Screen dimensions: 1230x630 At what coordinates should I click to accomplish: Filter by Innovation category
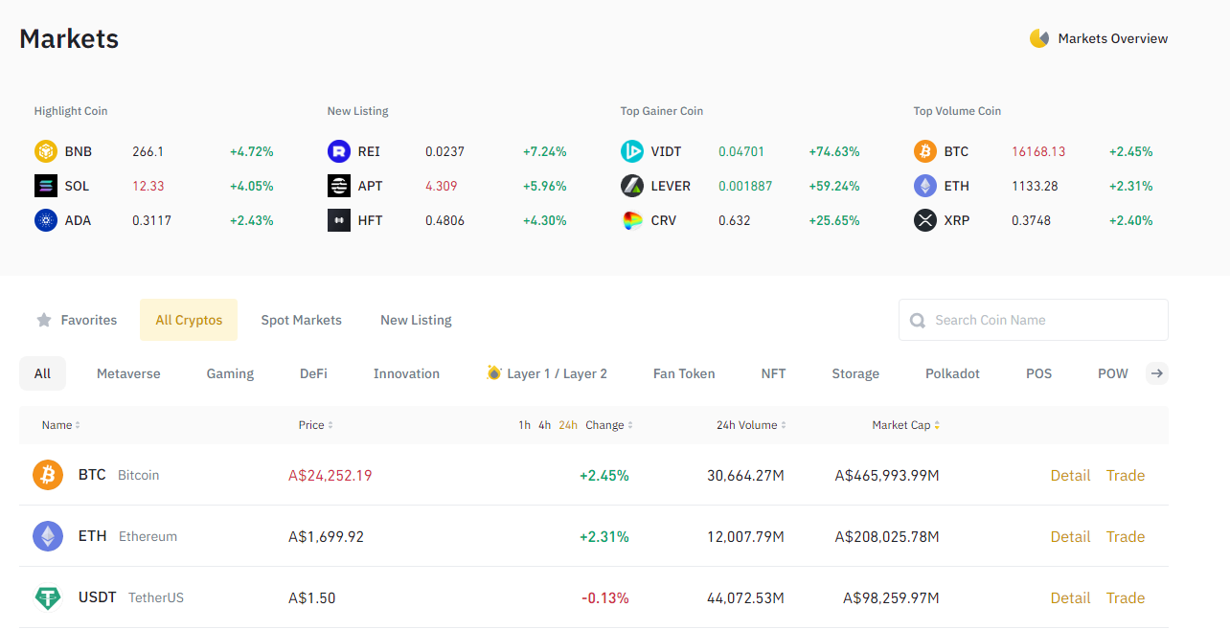pos(406,373)
